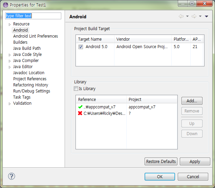Click the Project column header in Library

click(x=152, y=99)
